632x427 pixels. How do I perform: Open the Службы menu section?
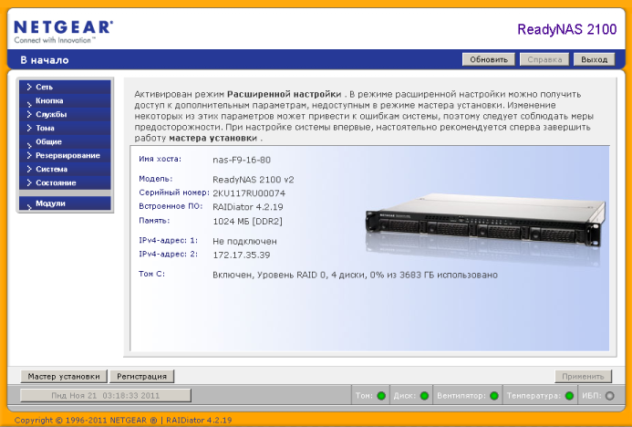tap(65, 114)
